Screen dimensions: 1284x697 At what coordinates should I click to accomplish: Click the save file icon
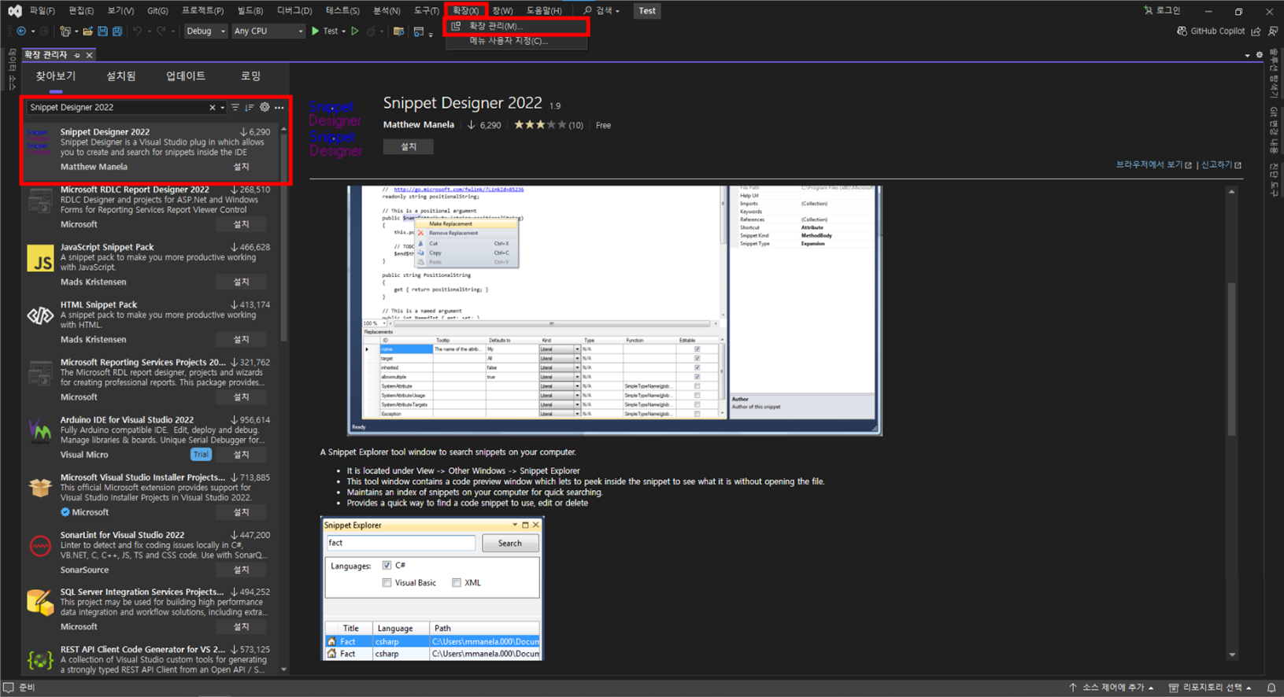click(102, 31)
